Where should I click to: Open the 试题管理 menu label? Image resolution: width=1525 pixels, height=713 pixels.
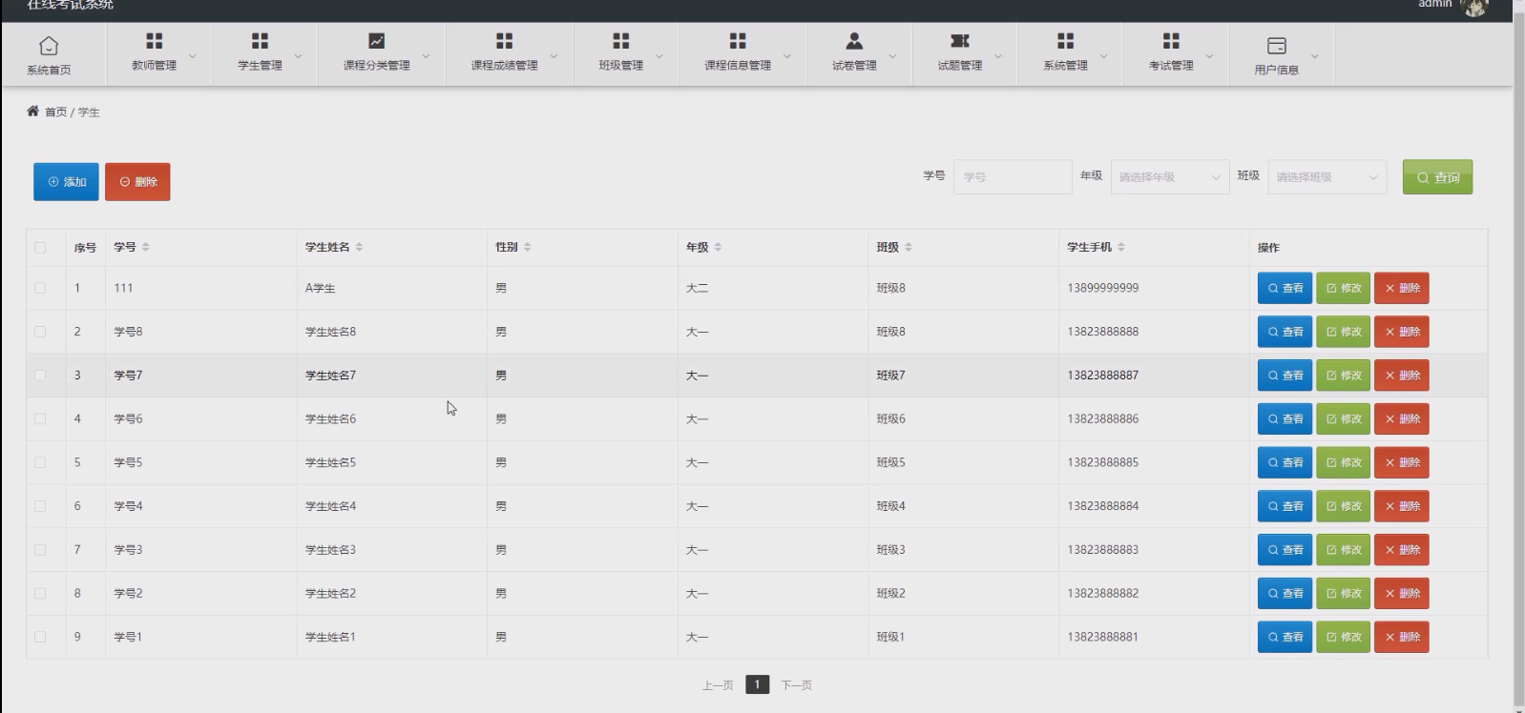[960, 66]
